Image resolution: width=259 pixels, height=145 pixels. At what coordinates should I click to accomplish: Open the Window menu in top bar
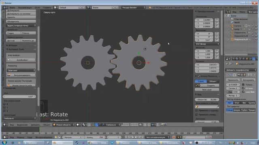37,8
